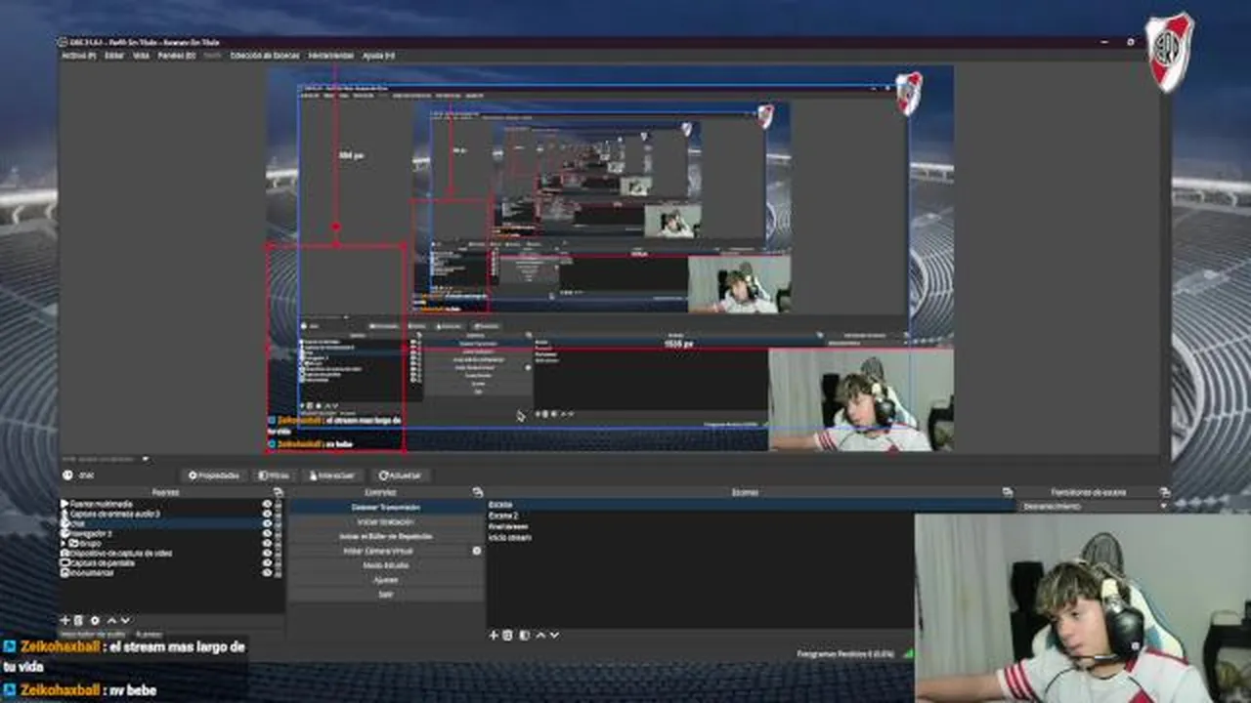Toggle visibility of Dispositivo de captura de video
The image size is (1251, 703).
pos(267,554)
